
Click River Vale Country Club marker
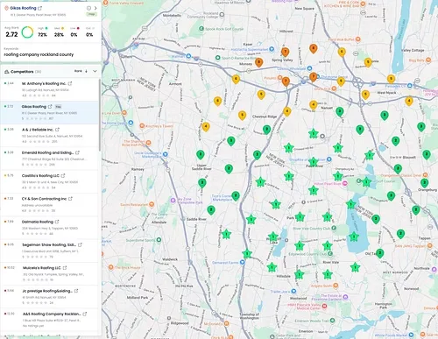(334, 228)
